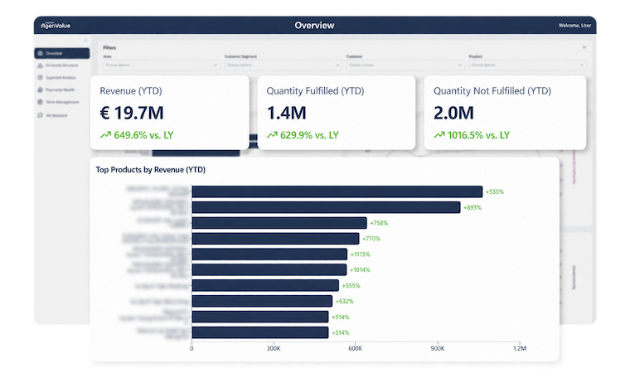Click the Customer Segment dropdown chevron arrow
Screen dimensions: 630x378
(x=337, y=65)
